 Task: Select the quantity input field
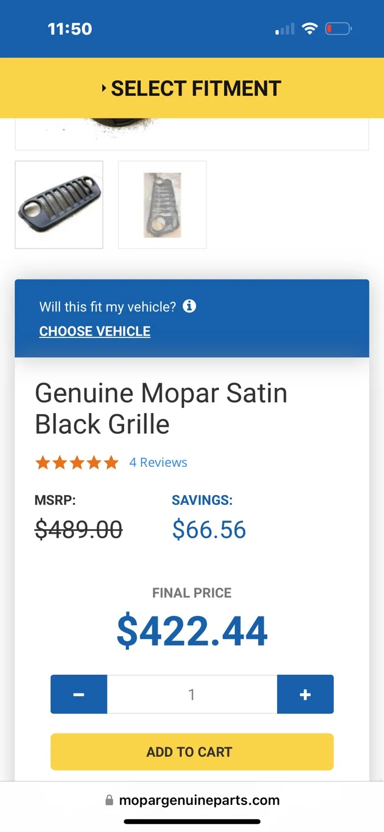click(192, 694)
